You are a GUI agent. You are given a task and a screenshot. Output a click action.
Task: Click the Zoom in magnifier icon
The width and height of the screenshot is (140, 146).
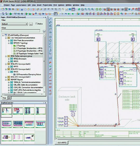[x=86, y=9]
